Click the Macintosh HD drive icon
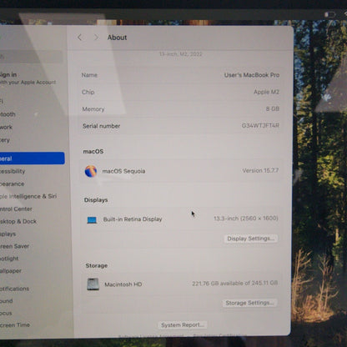The width and height of the screenshot is (347, 347). tap(93, 284)
